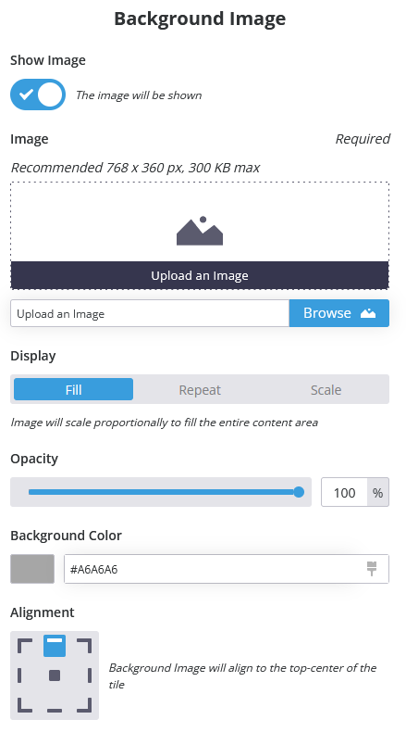
Task: Toggle the Show Image switch off
Action: point(38,95)
